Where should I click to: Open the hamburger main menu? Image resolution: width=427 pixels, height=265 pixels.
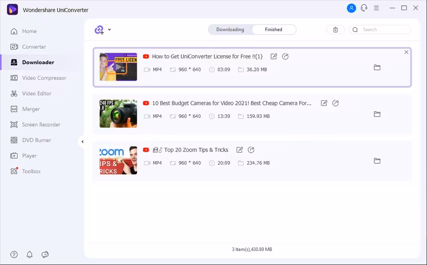(376, 8)
